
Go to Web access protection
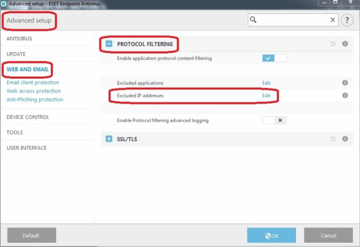pos(34,91)
